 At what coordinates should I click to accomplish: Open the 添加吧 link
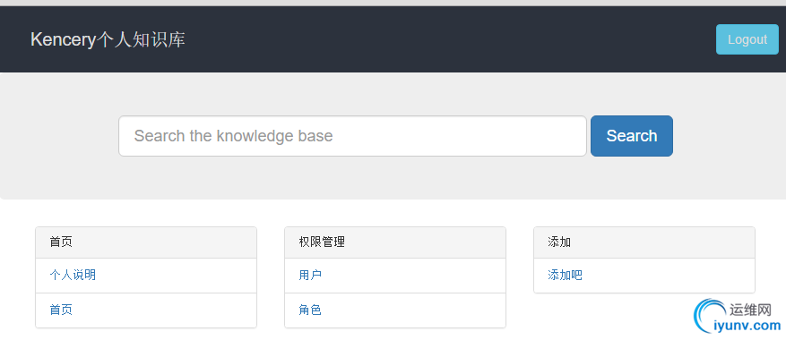coord(565,275)
